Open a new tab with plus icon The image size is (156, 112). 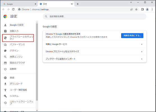[x=78, y=4]
